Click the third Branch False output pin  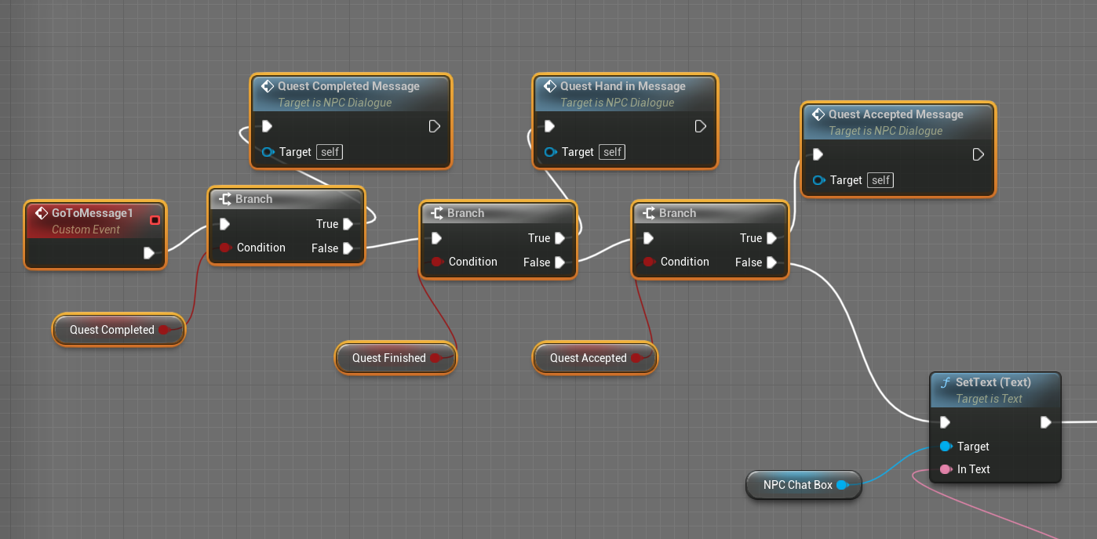pyautogui.click(x=772, y=262)
